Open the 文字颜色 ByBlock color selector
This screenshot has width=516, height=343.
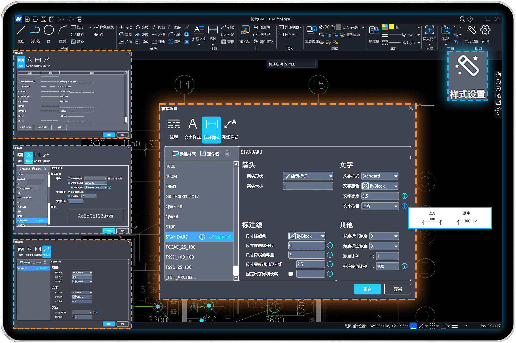pos(380,186)
